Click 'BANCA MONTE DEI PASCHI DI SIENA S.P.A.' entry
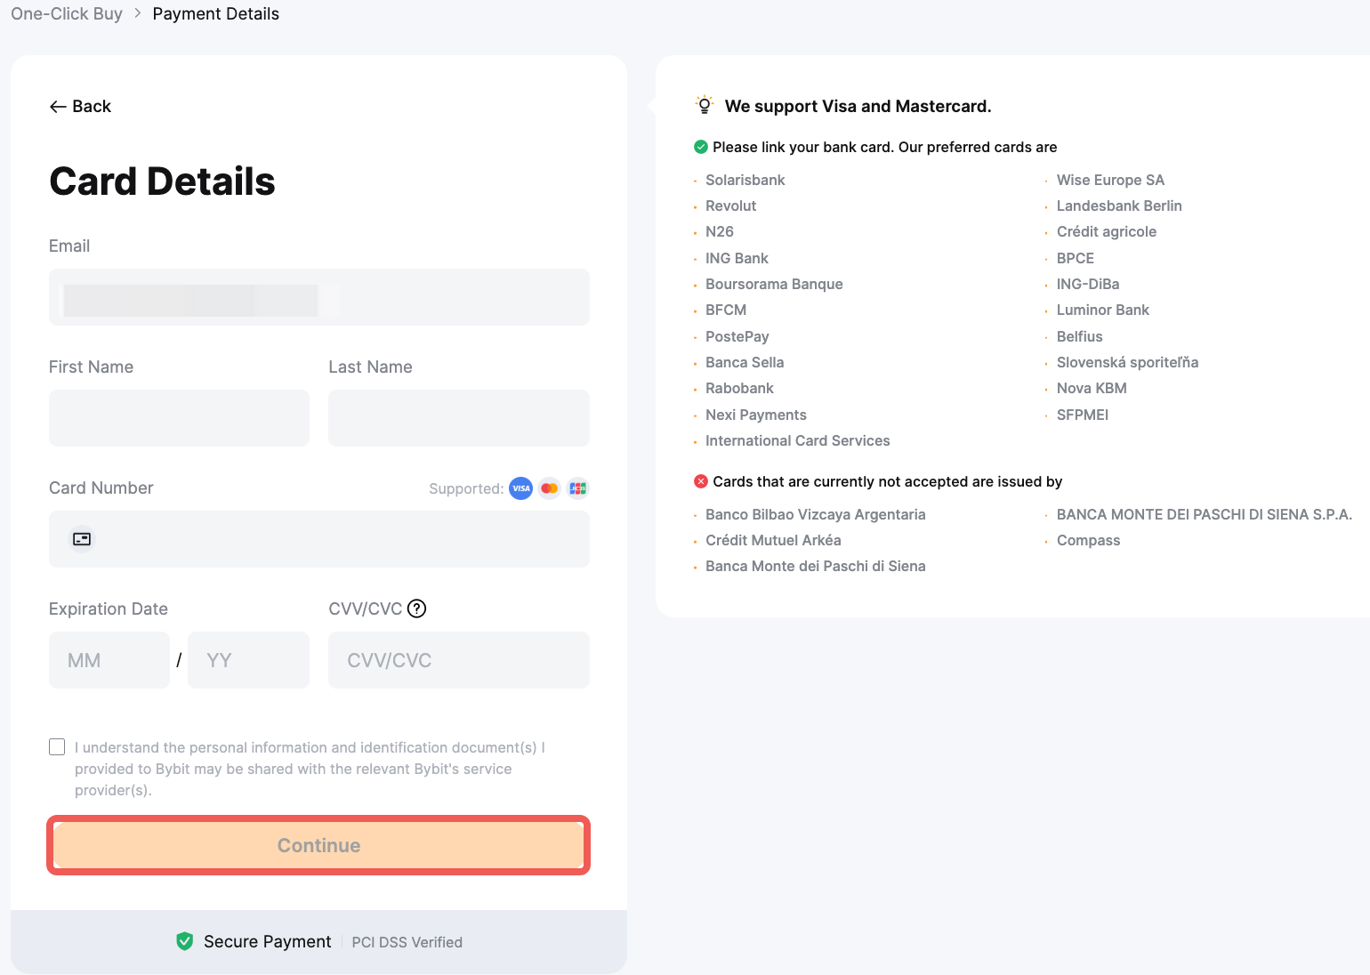 click(x=1205, y=514)
